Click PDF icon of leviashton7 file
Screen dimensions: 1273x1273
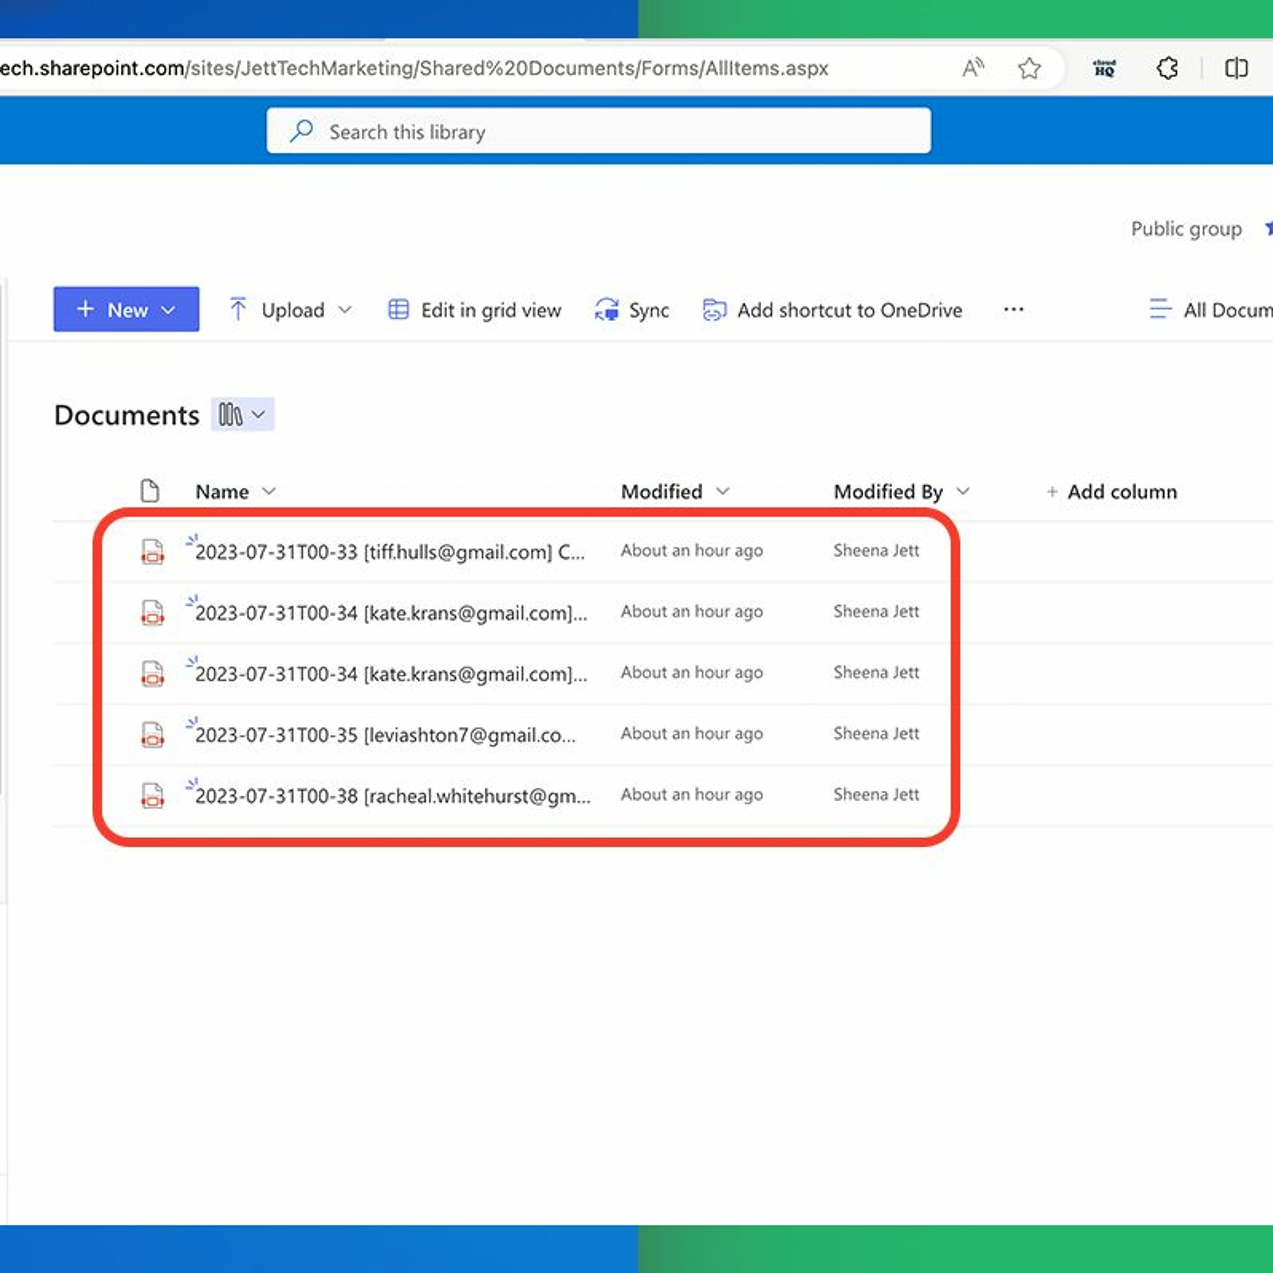(152, 734)
